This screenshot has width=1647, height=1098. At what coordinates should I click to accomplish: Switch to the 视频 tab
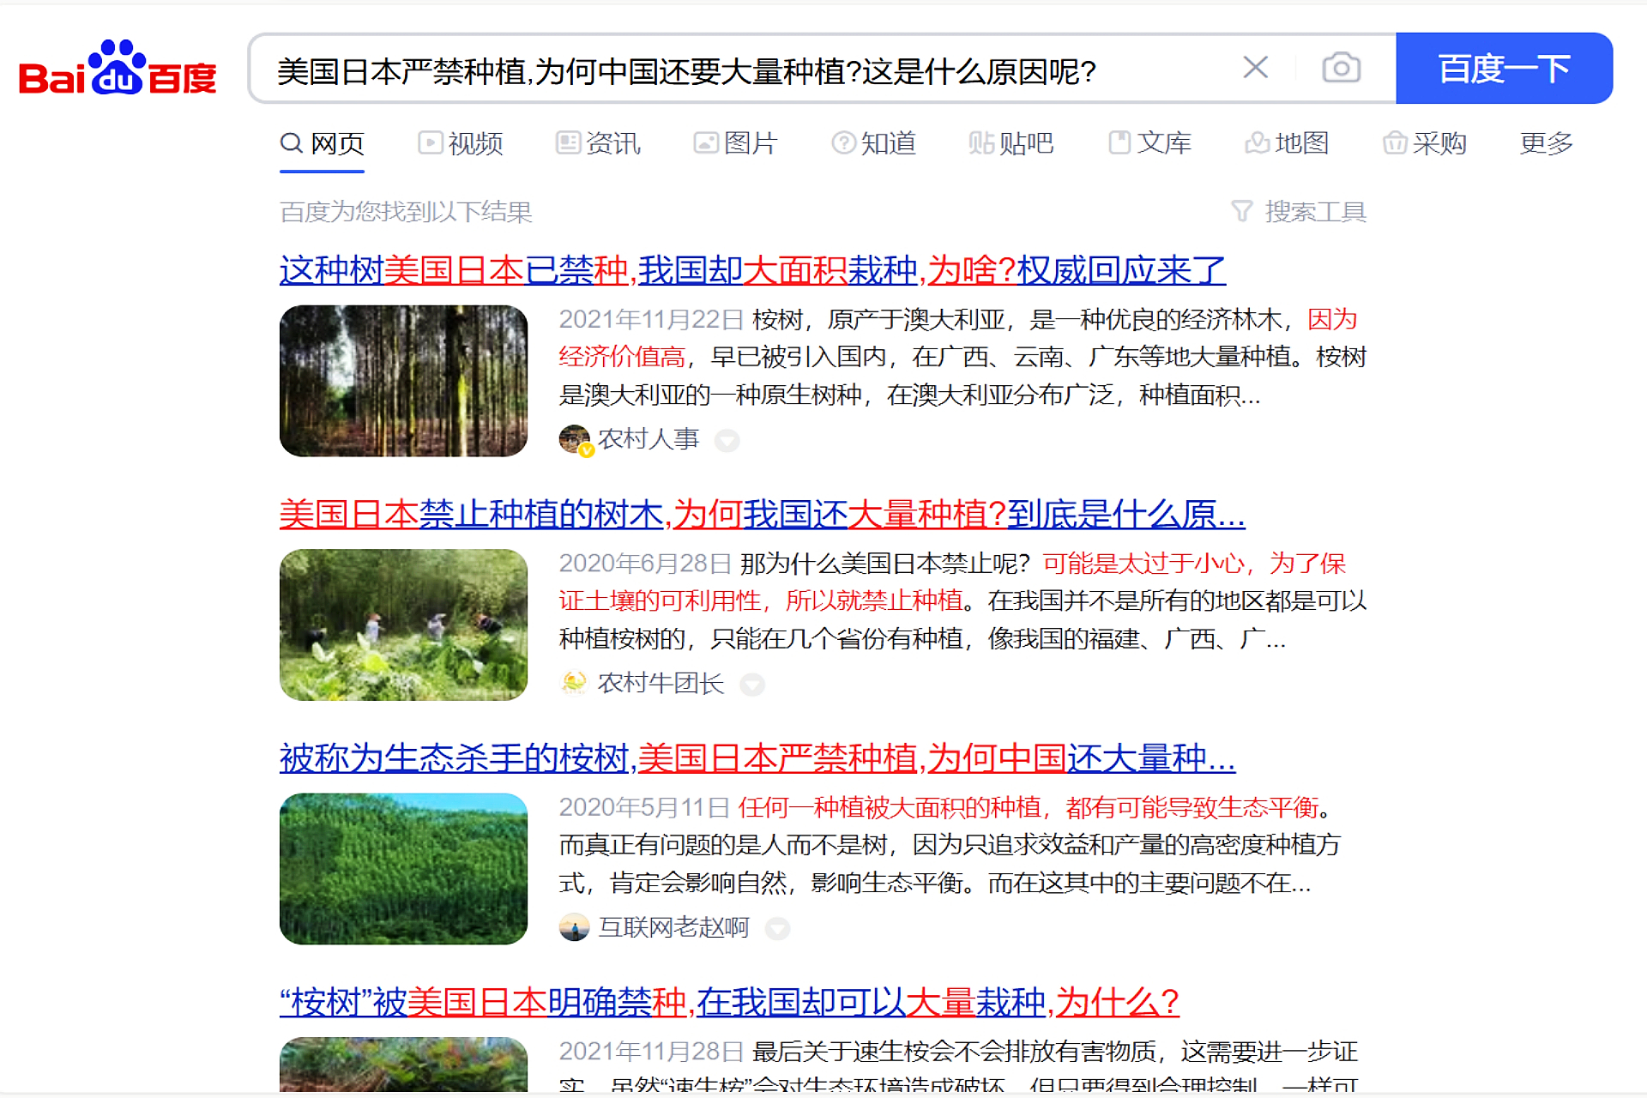point(461,143)
